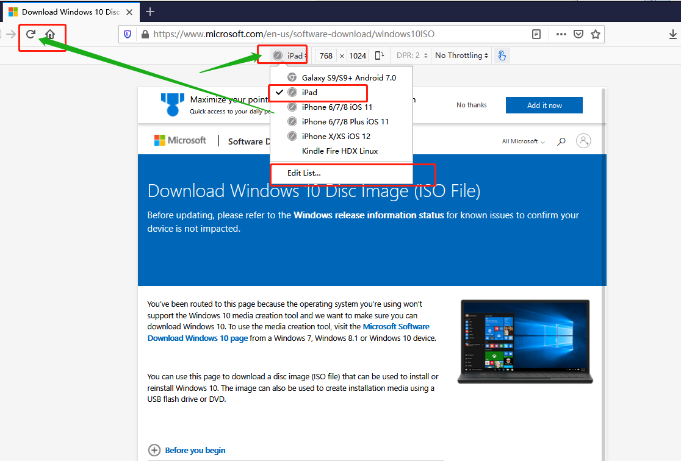Open the downloads arrow icon
681x461 pixels.
click(x=672, y=34)
